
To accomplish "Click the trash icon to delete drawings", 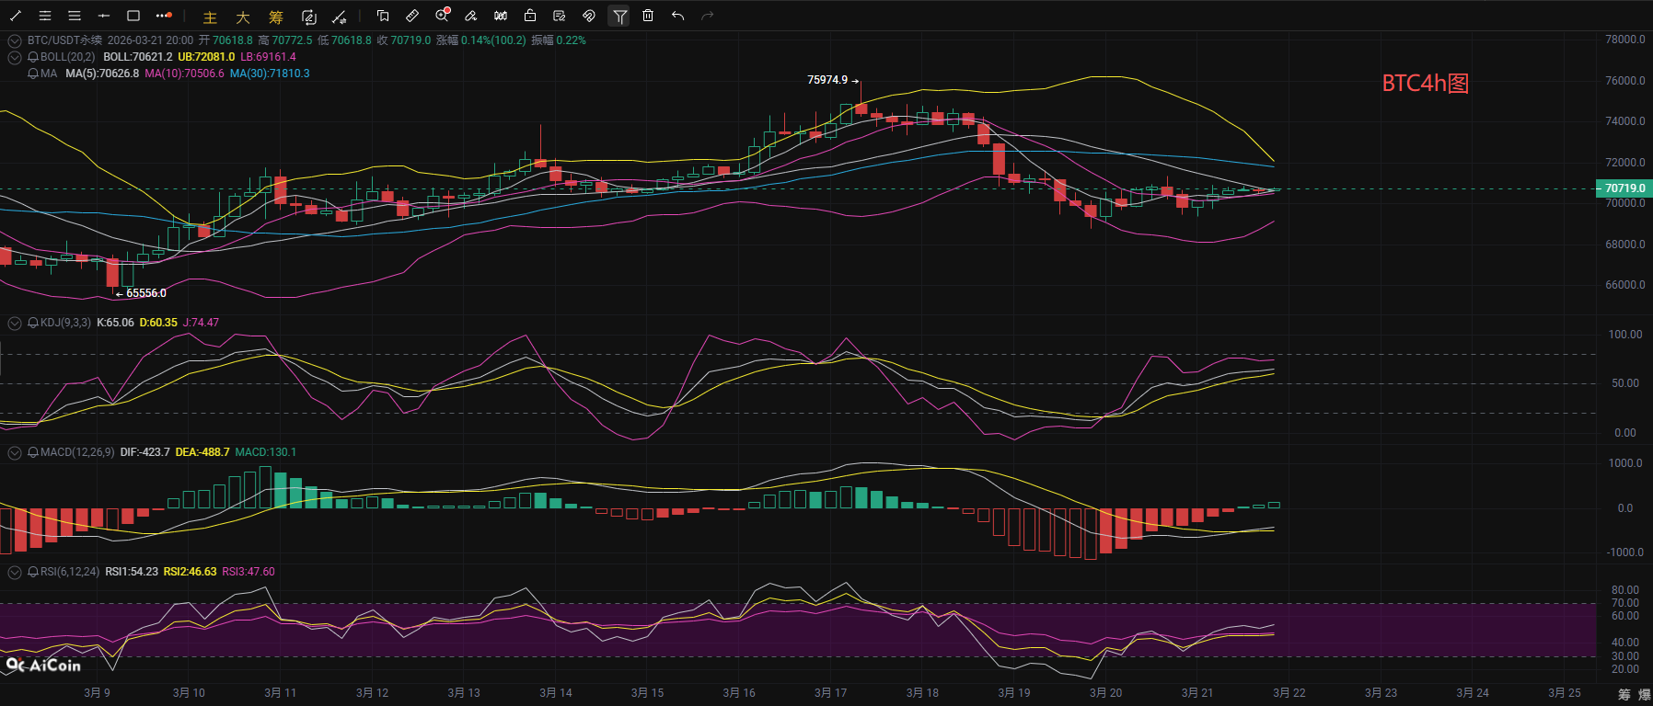I will pos(648,16).
